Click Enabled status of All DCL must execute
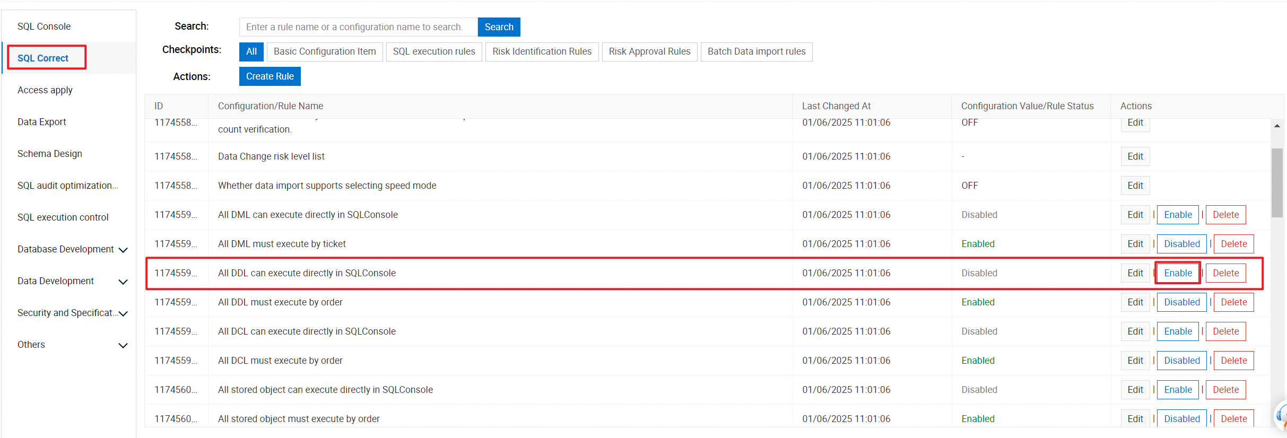 point(978,361)
